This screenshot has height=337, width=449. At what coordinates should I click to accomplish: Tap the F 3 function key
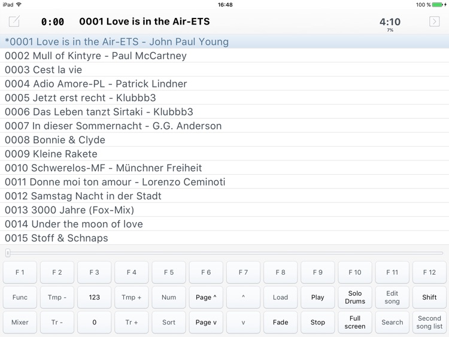coord(94,272)
